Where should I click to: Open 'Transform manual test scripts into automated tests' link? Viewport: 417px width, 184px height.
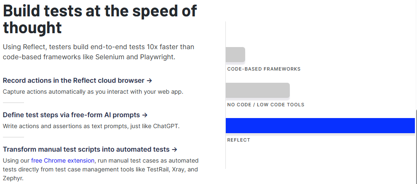(90, 150)
